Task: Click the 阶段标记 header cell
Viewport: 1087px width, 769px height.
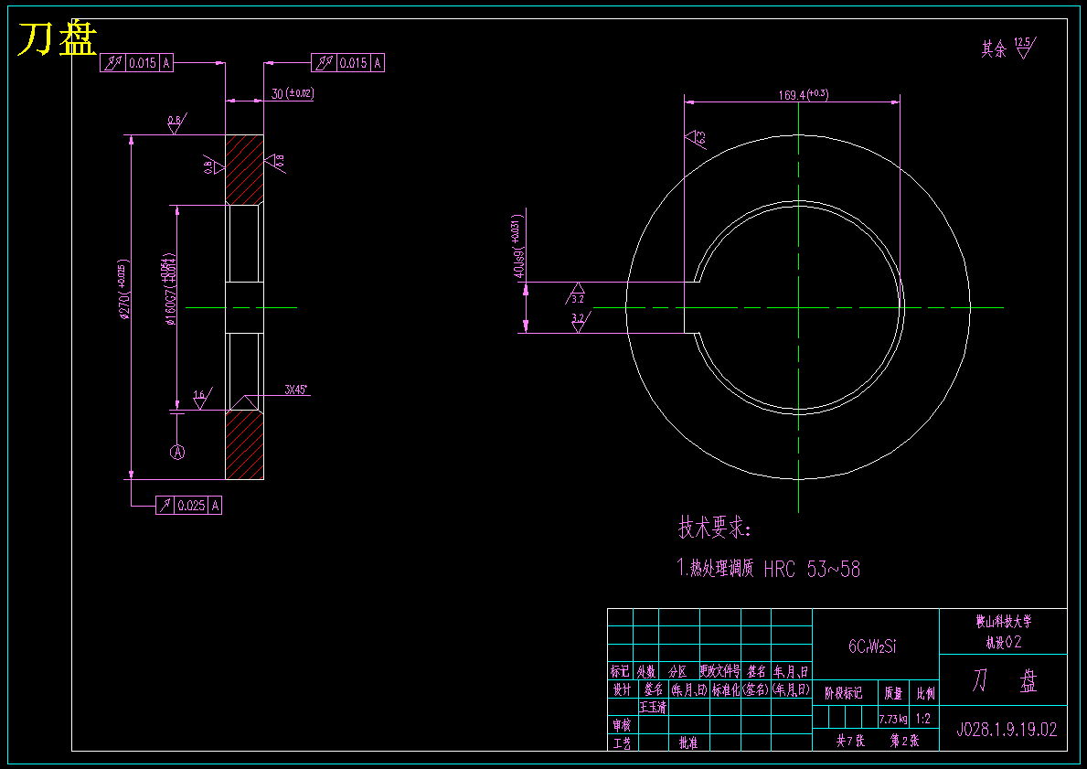Action: tap(843, 693)
